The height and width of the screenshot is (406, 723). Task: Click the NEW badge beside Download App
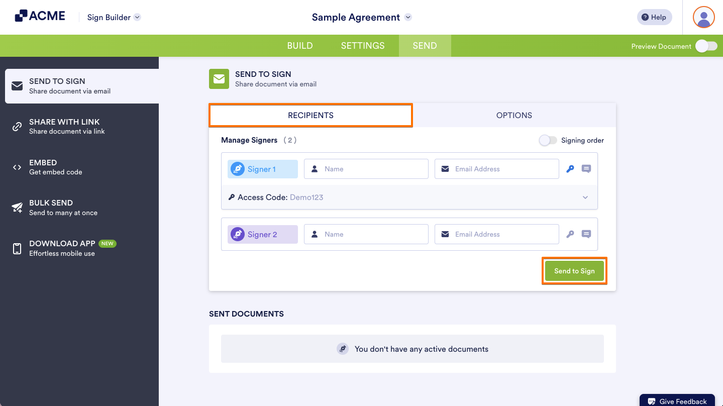[x=107, y=244]
